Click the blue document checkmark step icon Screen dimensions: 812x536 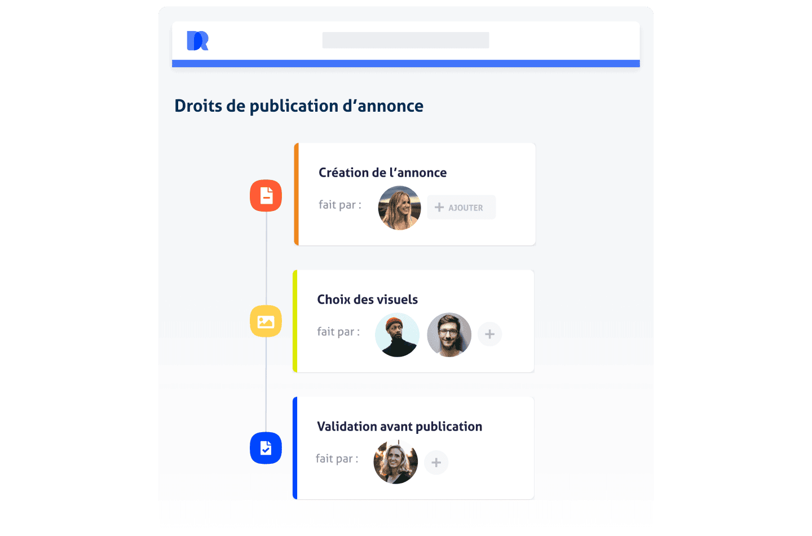[266, 448]
